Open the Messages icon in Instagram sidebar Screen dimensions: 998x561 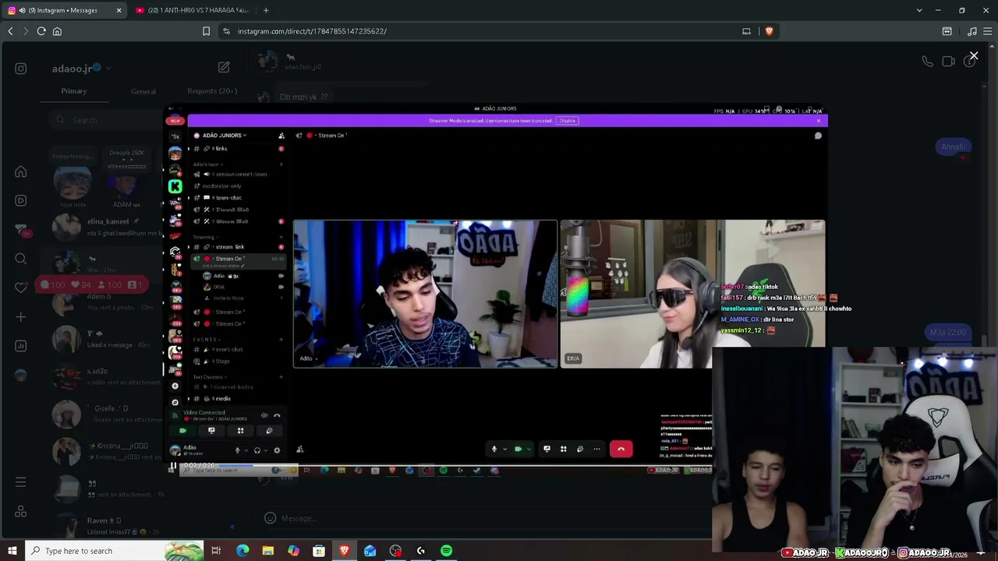click(21, 230)
